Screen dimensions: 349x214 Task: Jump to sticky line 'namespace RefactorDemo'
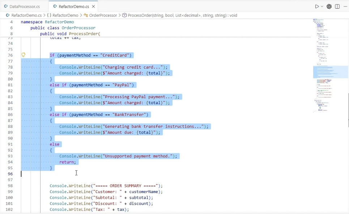pos(47,22)
